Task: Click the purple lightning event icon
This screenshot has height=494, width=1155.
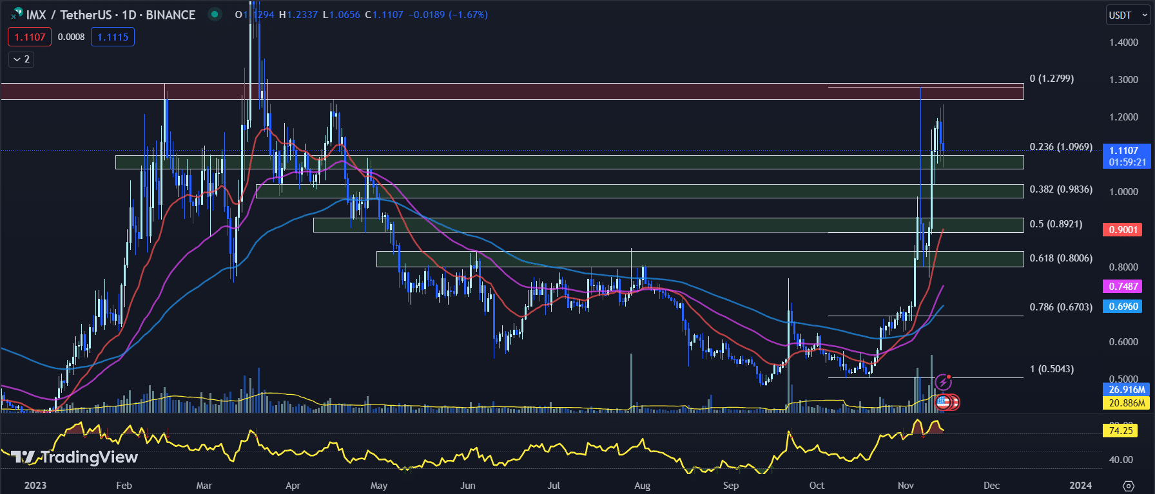Action: [943, 383]
